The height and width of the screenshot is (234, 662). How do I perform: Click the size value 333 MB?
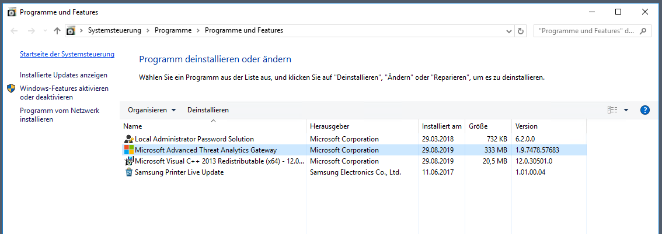point(496,150)
